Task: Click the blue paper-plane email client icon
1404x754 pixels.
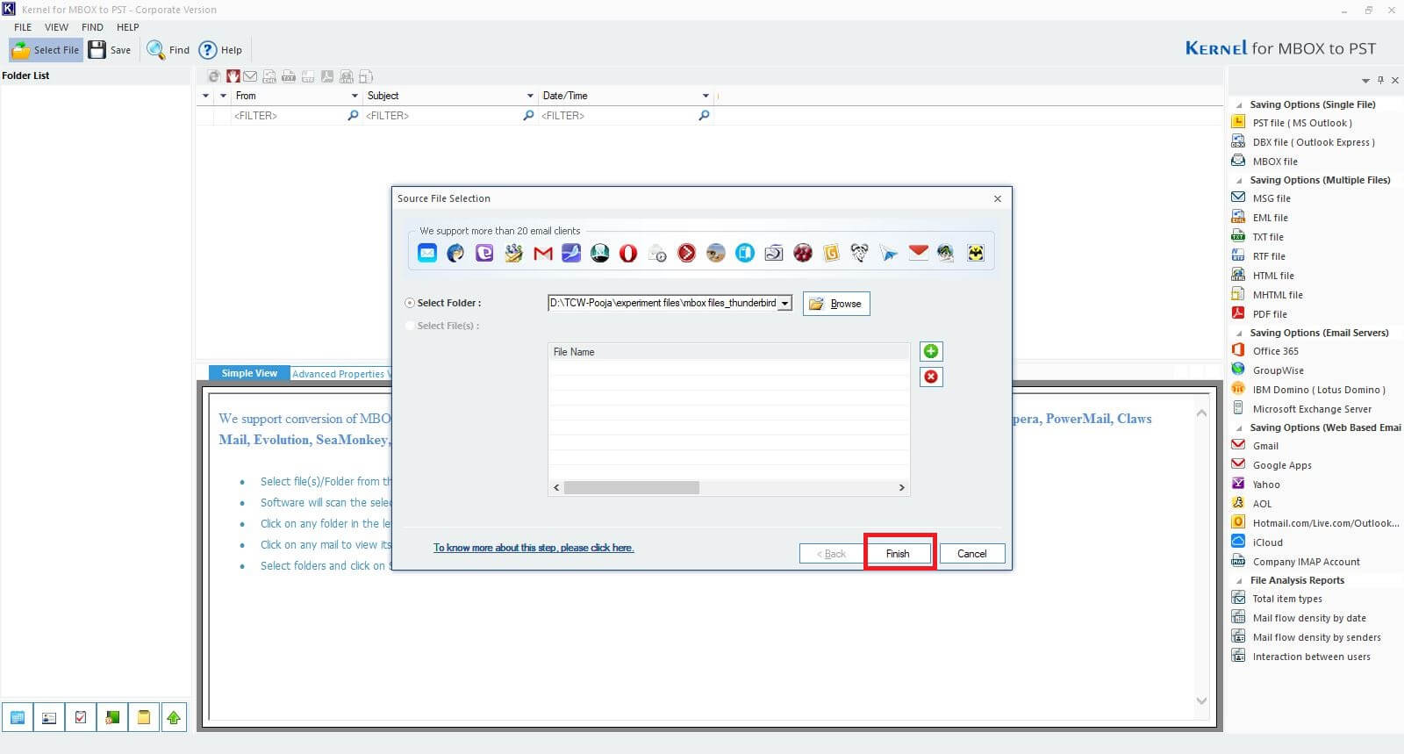Action: 889,254
